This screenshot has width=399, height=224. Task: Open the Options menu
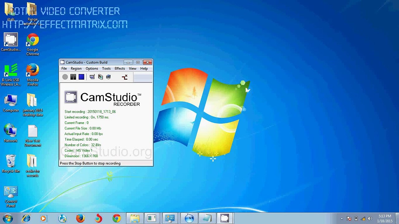pos(92,68)
